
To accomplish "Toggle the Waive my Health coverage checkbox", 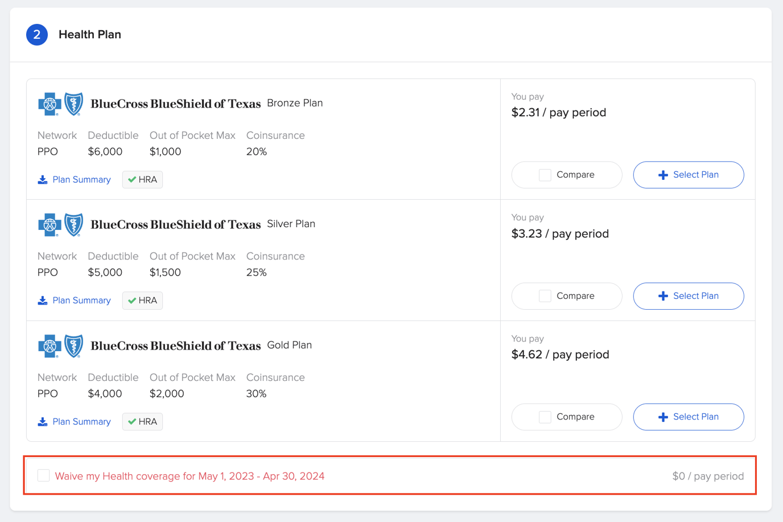I will [x=44, y=475].
